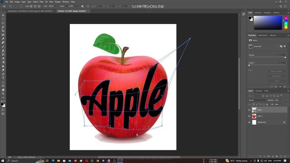
Task: Toggle the Quick Mask mode button
Action: tap(3, 110)
